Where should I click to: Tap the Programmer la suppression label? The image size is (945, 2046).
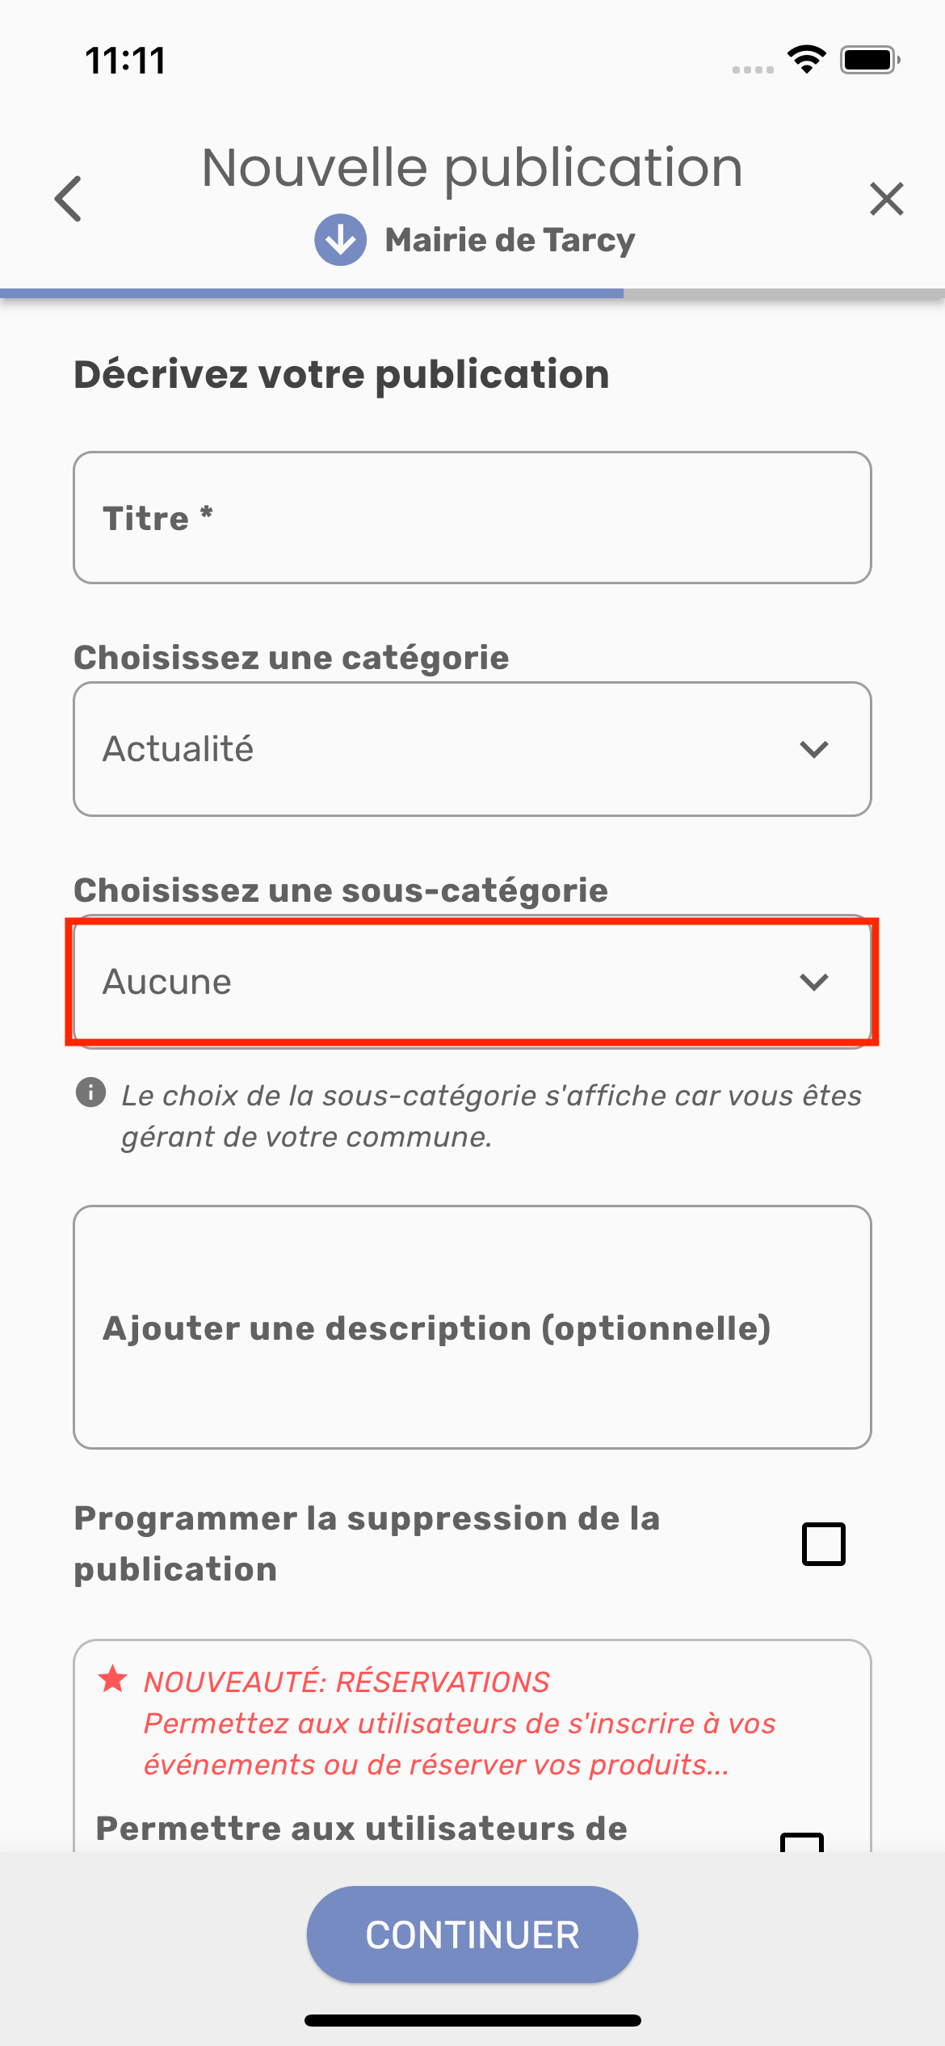(x=367, y=1543)
